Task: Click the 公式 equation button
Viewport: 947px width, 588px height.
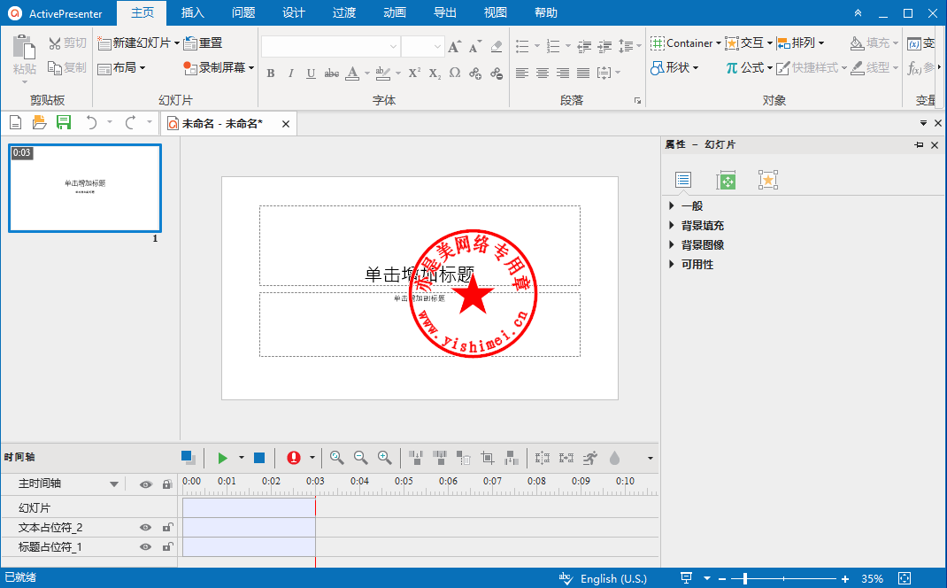Action: pyautogui.click(x=749, y=67)
